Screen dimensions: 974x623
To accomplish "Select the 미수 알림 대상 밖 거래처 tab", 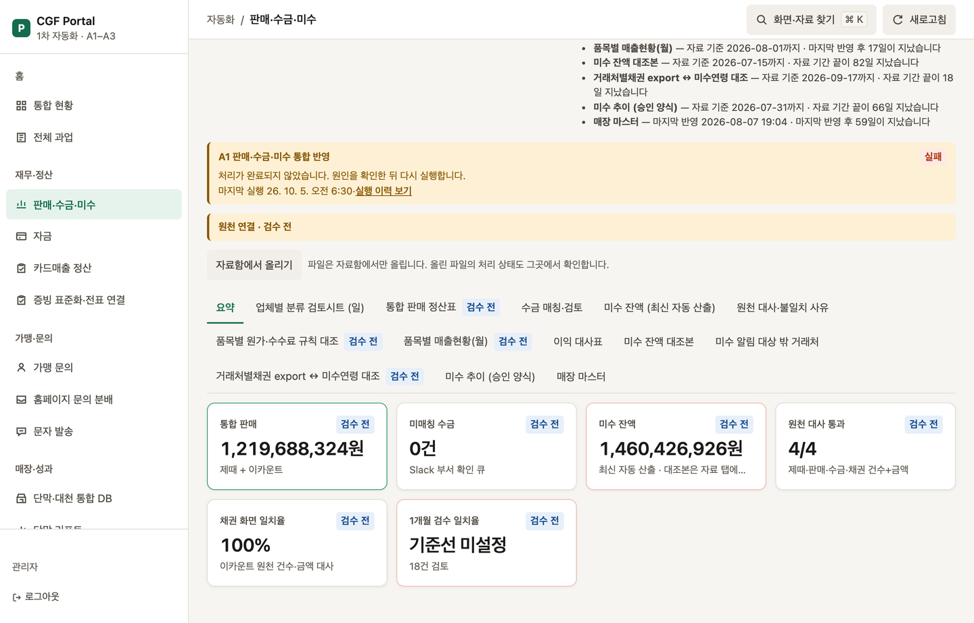I will 767,342.
